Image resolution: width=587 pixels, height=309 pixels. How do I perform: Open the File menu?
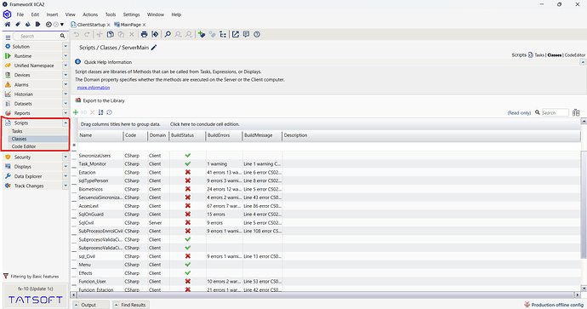click(20, 14)
